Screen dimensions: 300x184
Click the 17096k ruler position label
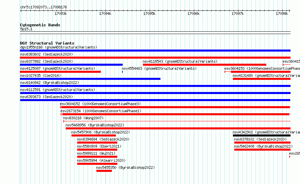click(193, 13)
